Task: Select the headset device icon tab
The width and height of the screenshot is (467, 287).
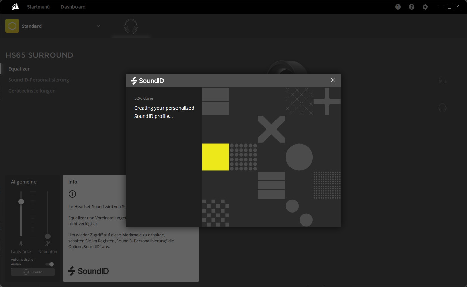Action: coord(131,26)
